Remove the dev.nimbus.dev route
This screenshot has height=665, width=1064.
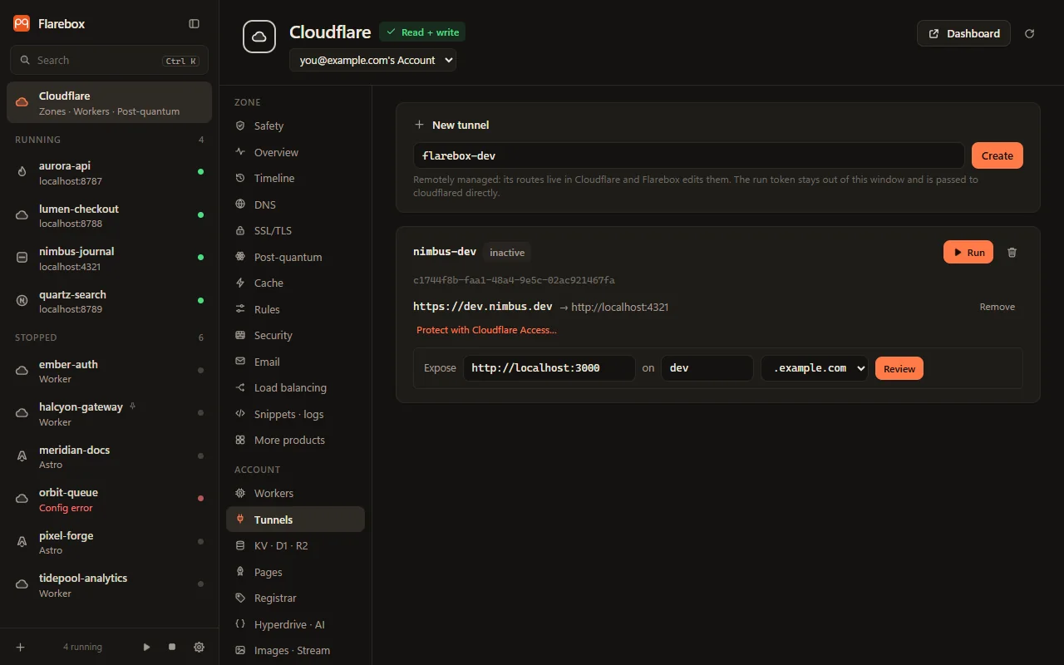tap(997, 307)
